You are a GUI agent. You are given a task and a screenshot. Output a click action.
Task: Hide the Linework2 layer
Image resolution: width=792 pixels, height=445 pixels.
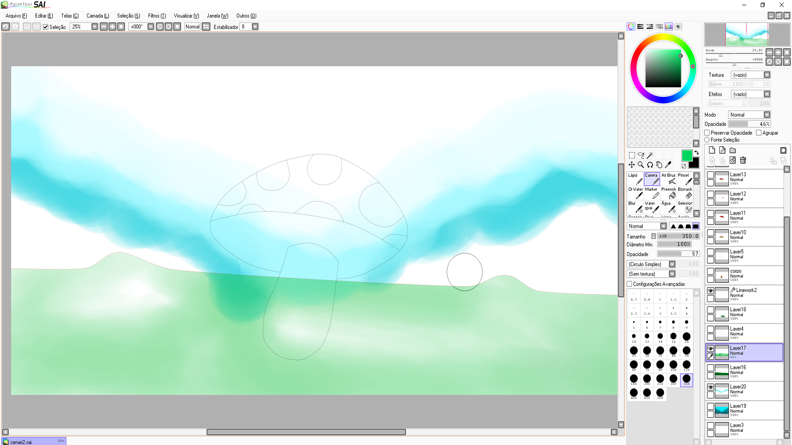710,291
